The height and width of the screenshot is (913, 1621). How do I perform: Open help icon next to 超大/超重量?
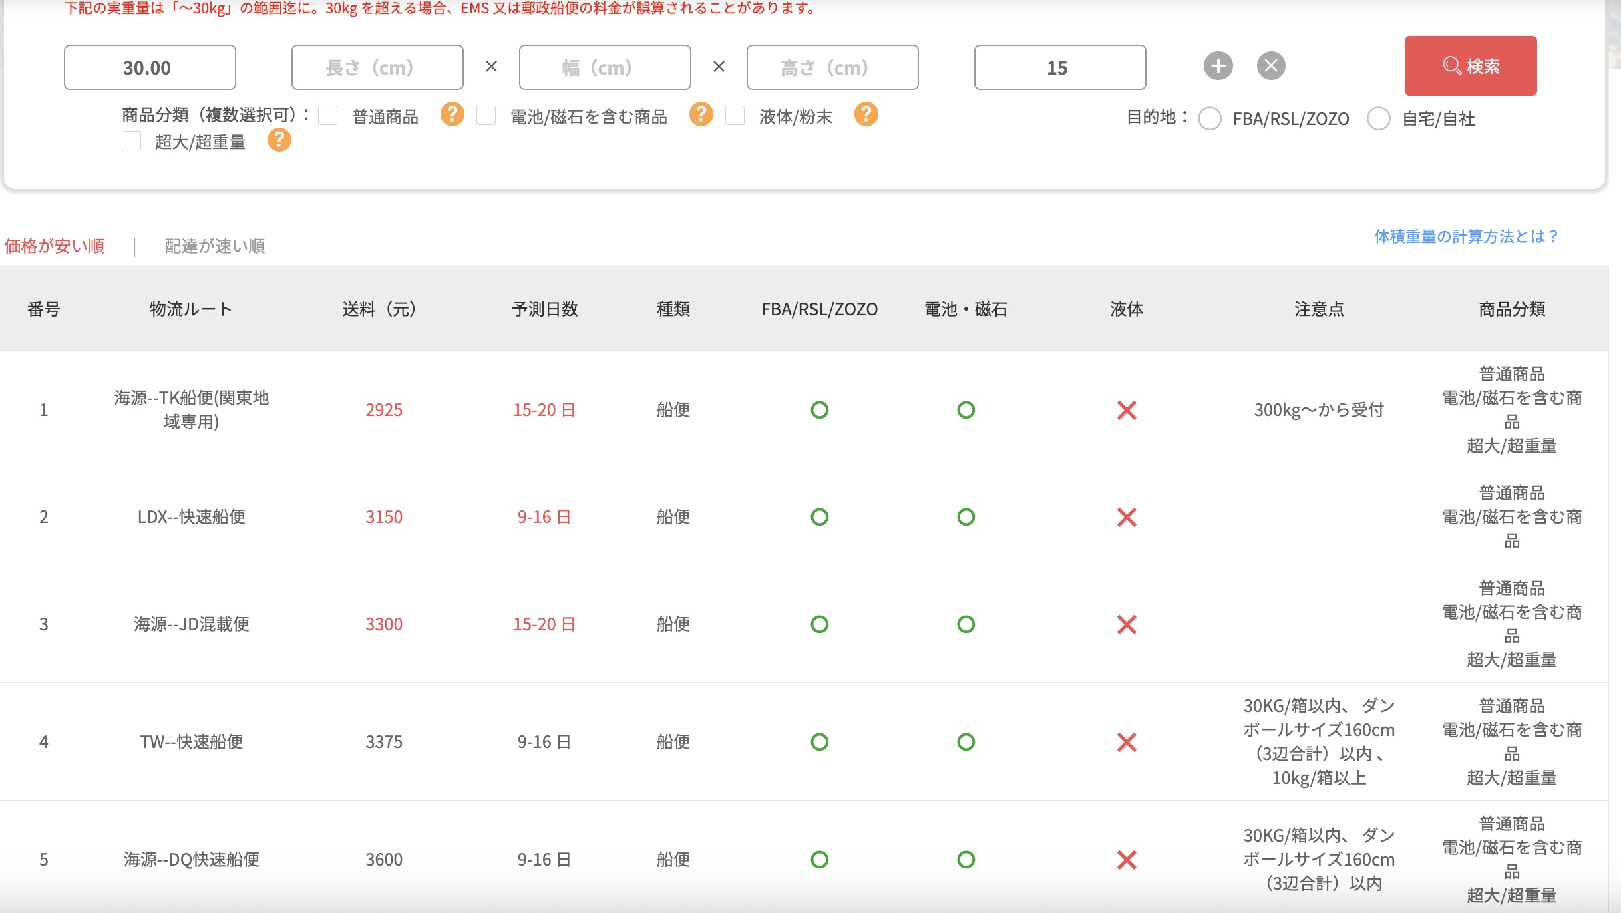(279, 140)
